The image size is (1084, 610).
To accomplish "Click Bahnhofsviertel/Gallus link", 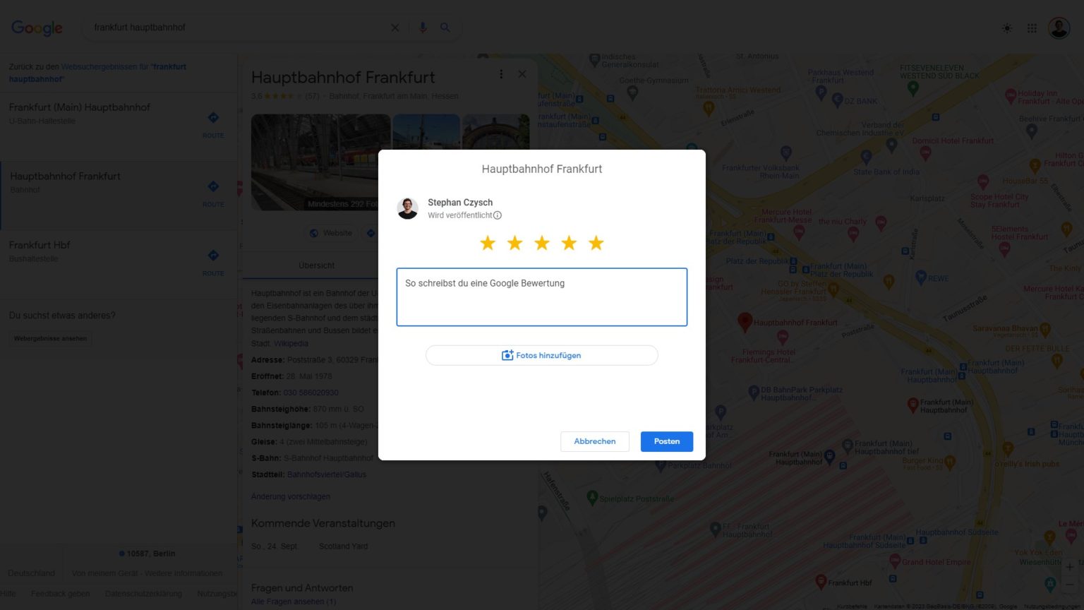I will click(327, 474).
